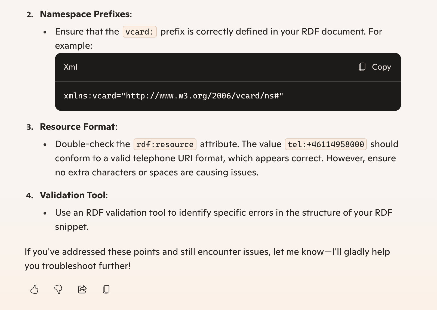Copy the response using the bottom clipboard icon

106,289
